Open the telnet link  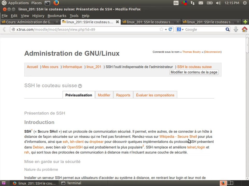191,147
